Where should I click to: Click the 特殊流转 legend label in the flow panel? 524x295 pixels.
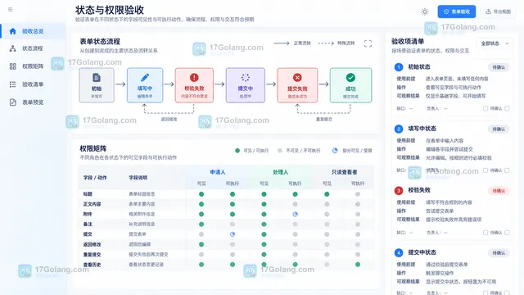[x=346, y=43]
